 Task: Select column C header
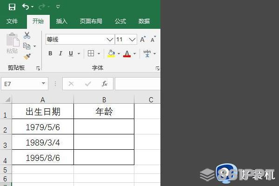pos(147,100)
